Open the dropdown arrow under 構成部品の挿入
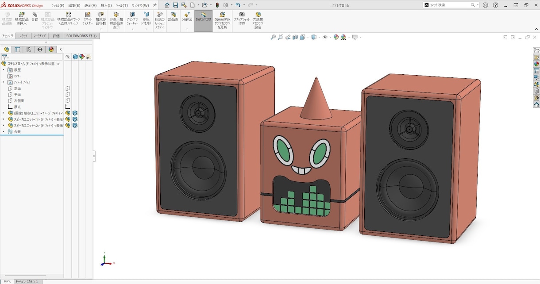Viewport: 540px width, 284px height. pyautogui.click(x=22, y=29)
